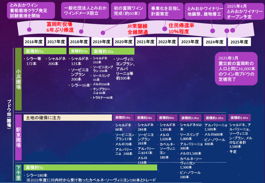Select the 2016年度 year label

coord(34,42)
